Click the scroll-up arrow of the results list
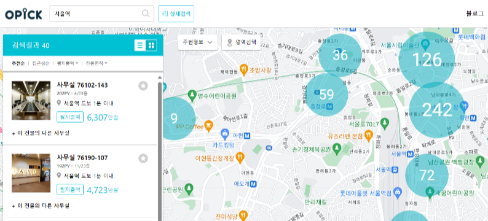Image resolution: width=488 pixels, height=221 pixels. click(x=160, y=78)
